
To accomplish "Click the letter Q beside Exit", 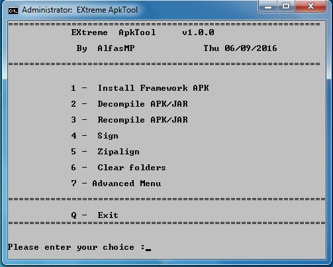I will (x=73, y=215).
